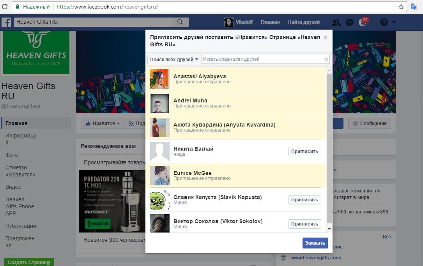Click the Facebook logo icon
The height and width of the screenshot is (266, 423).
pyautogui.click(x=7, y=22)
